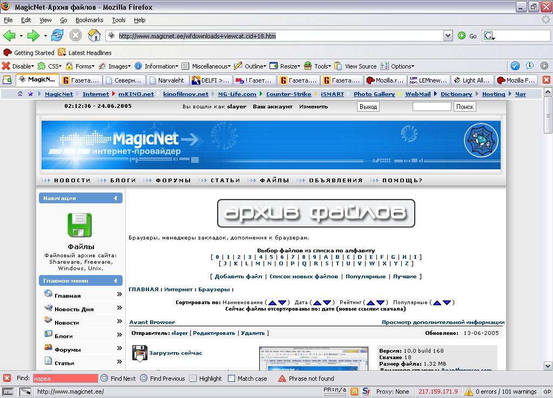Open the WebMail link in the site bar
Viewport: 553px width, 398px height.
tap(418, 94)
